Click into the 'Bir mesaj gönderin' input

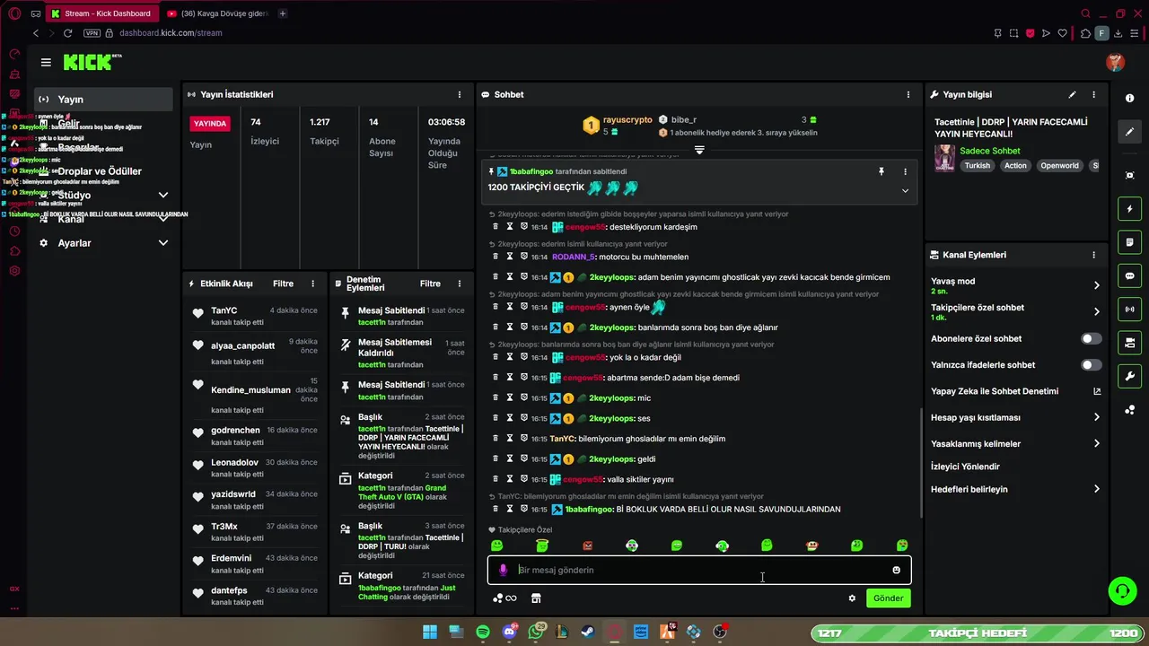699,570
